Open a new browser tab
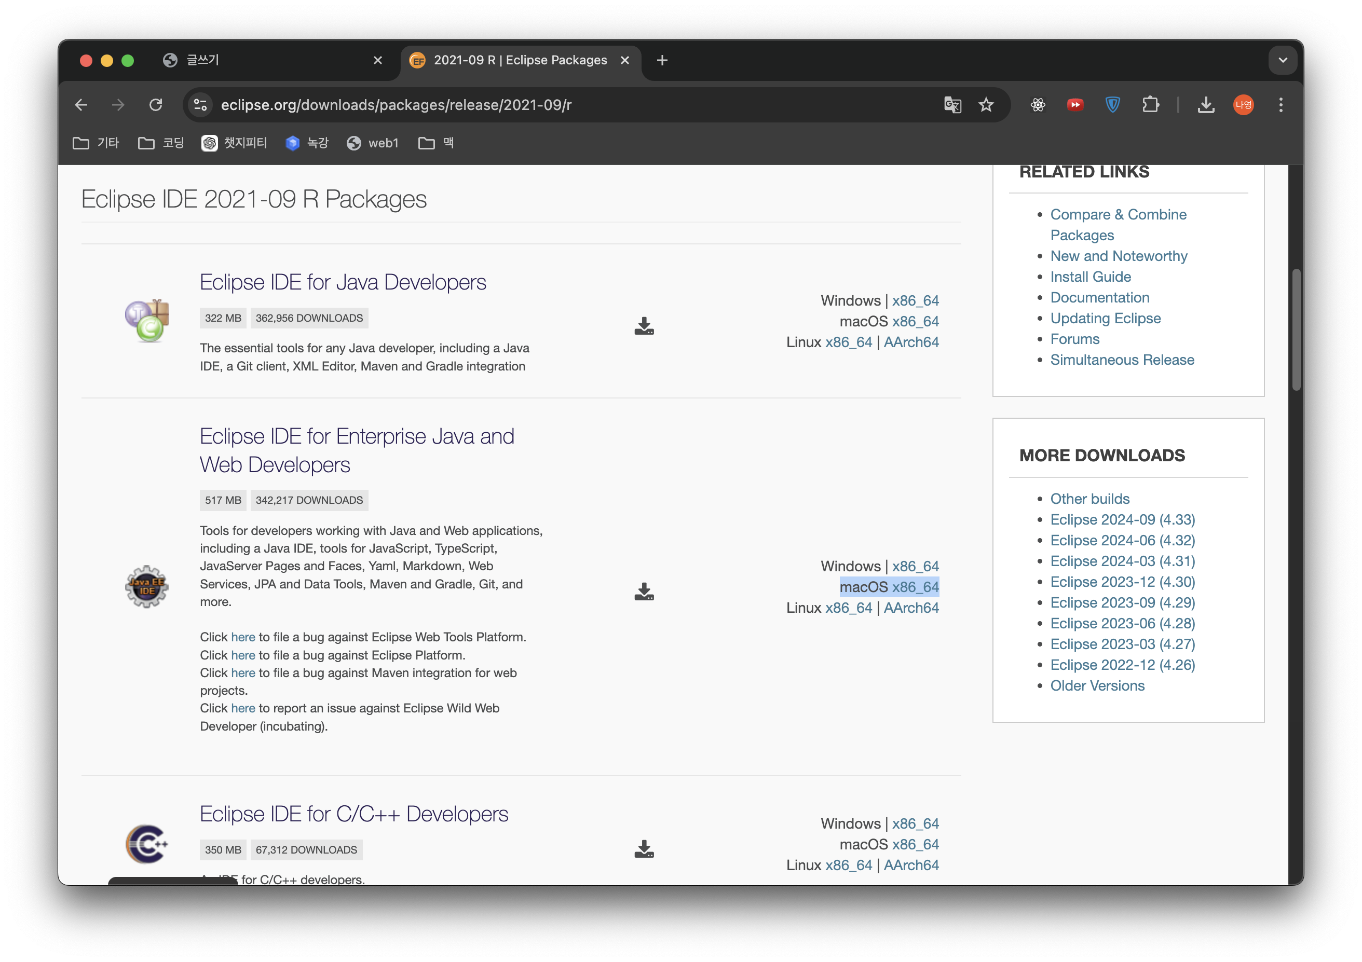 click(x=662, y=60)
